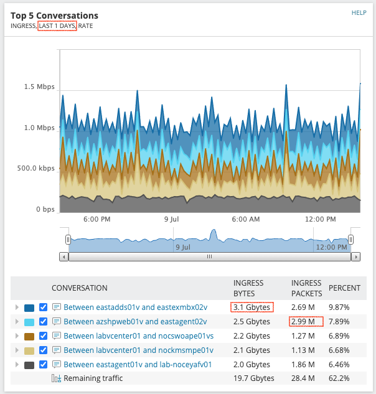Click the INGRESS PACKETS column header
Image resolution: width=376 pixels, height=394 pixels.
tap(307, 288)
